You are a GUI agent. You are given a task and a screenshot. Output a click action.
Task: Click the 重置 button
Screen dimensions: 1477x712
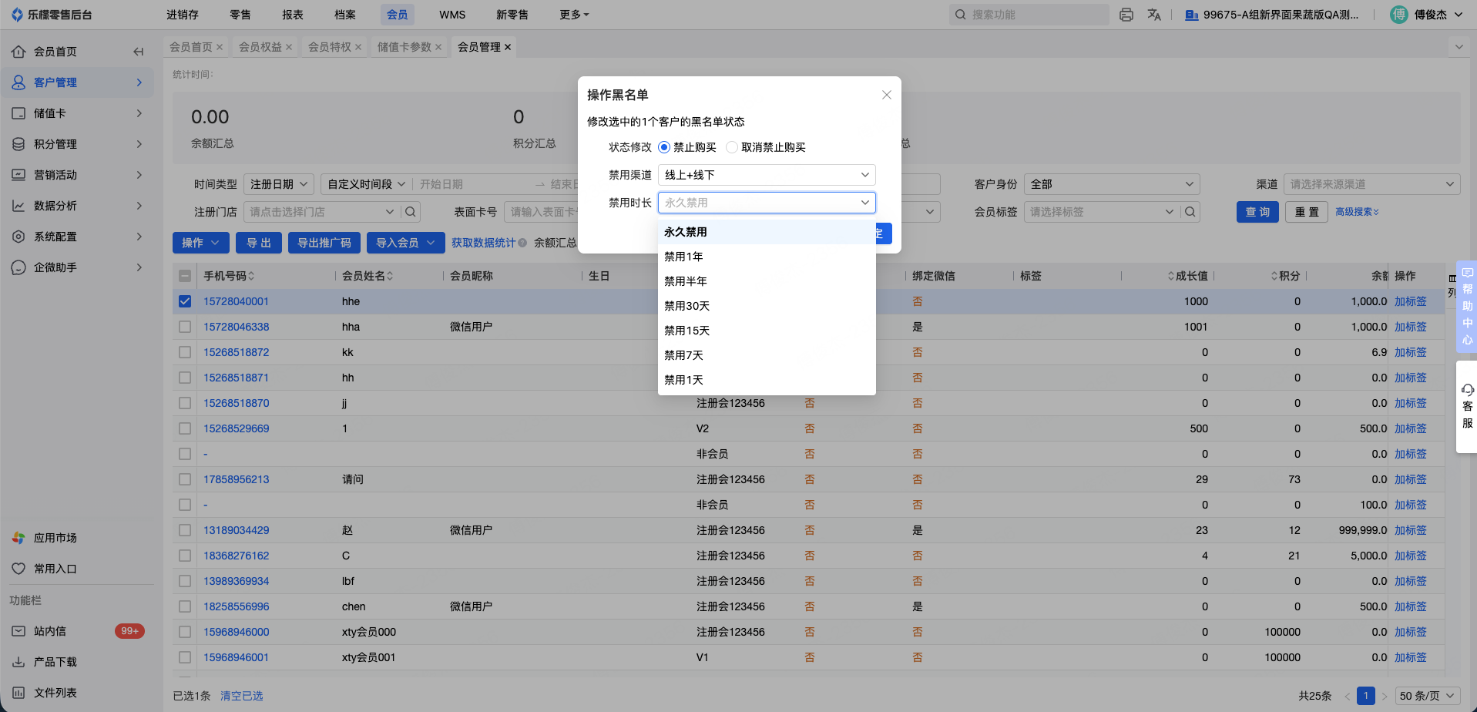(x=1307, y=212)
